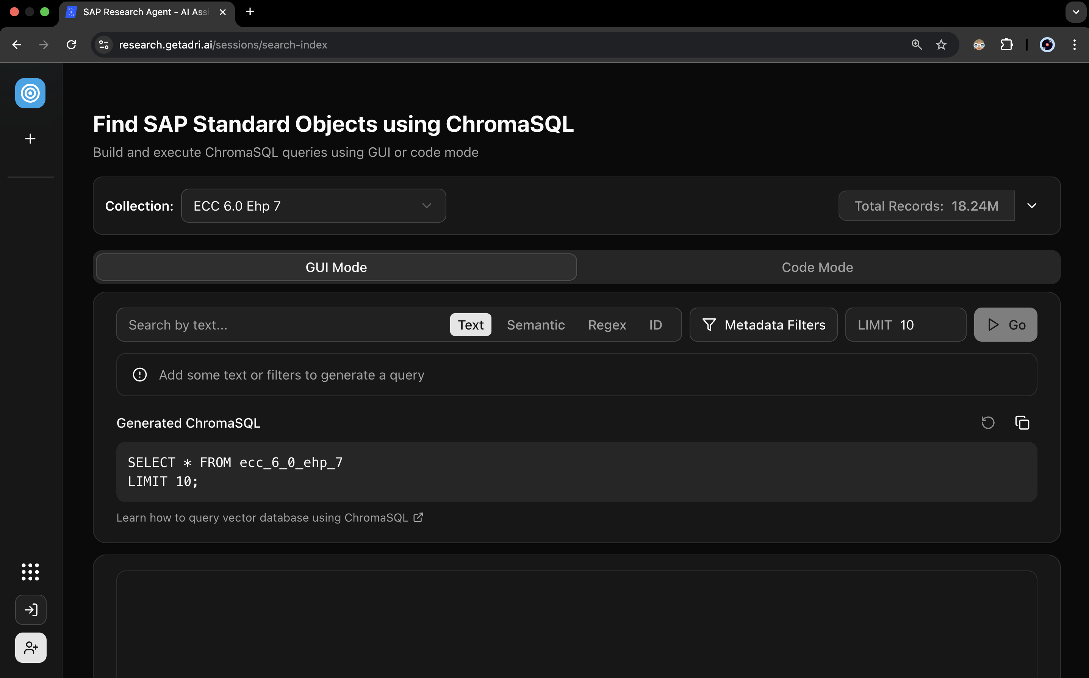Click the warning icon beside the query hint

(139, 375)
